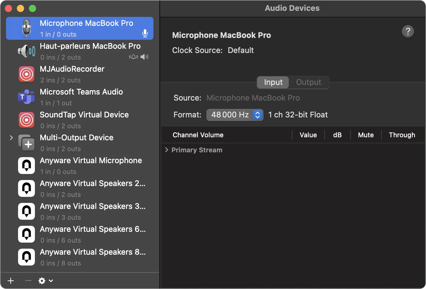Open the 48 000 Hz format dropdown
This screenshot has height=289, width=426.
235,115
